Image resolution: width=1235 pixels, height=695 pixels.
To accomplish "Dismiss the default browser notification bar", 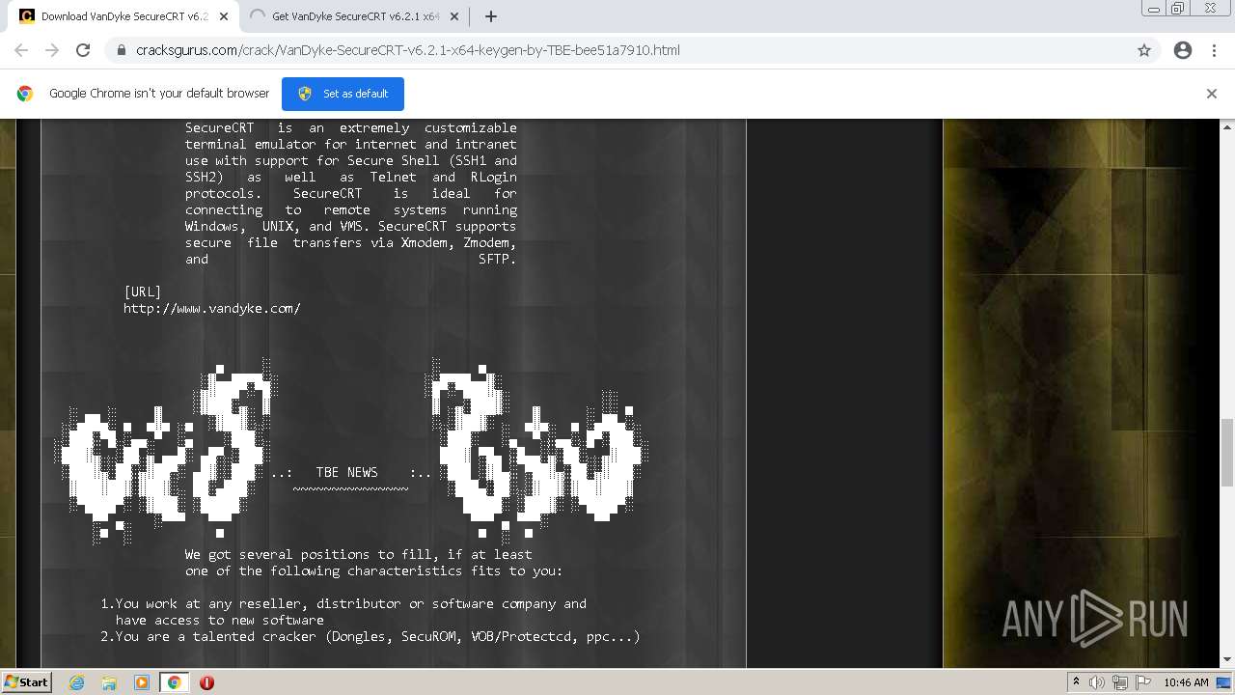I will point(1212,94).
